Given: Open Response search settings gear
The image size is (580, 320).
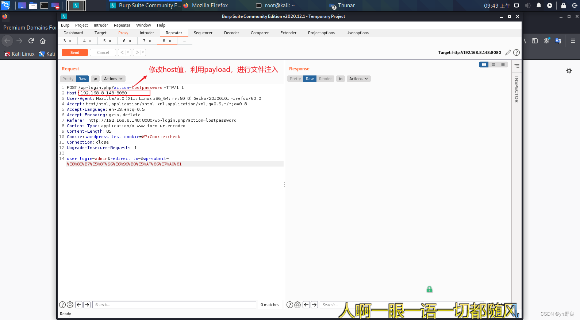Looking at the screenshot, I should point(297,305).
